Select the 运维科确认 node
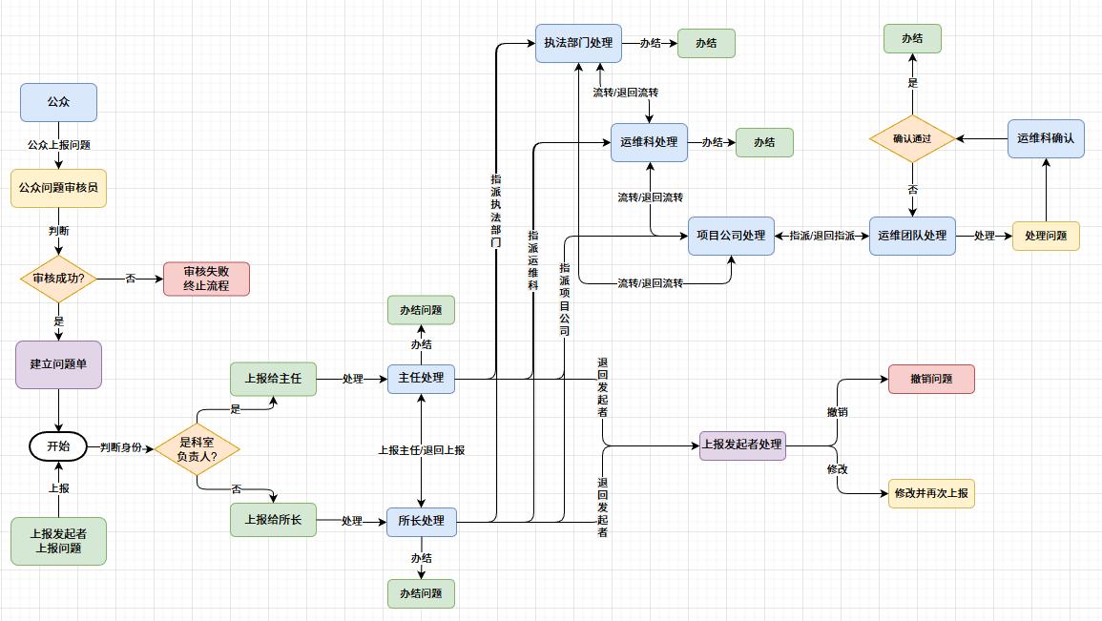1102x621 pixels. click(1046, 138)
